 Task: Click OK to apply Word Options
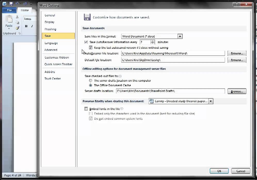[x=219, y=171]
